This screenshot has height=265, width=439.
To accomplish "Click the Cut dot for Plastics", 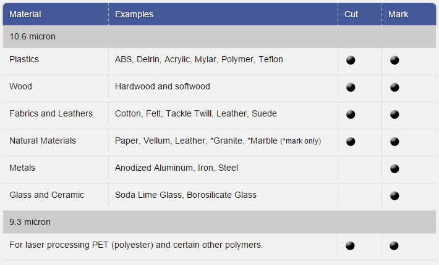I will [351, 60].
